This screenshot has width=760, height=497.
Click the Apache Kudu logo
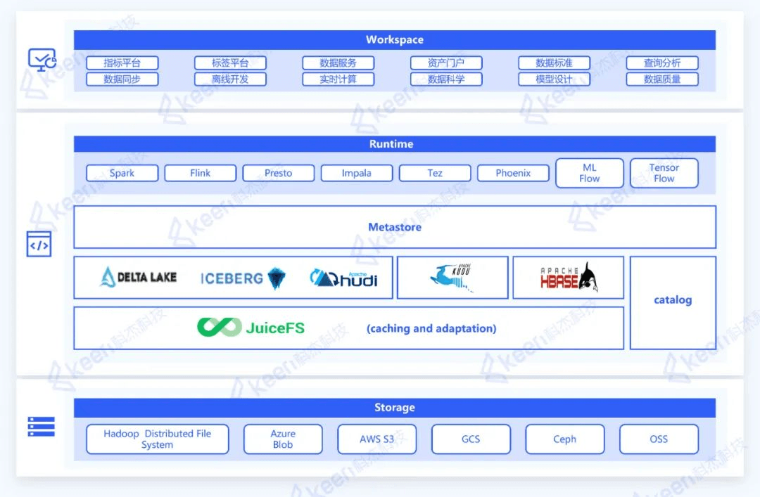coord(452,278)
